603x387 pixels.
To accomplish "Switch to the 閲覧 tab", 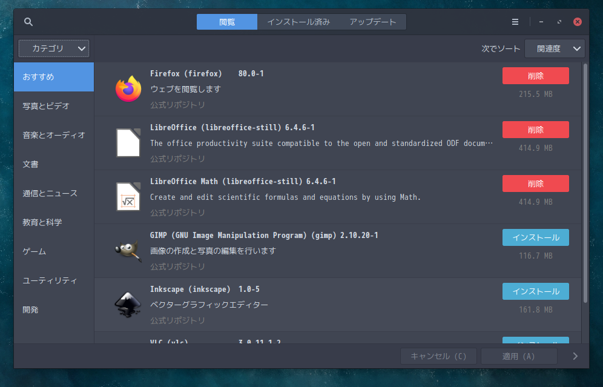I will 227,22.
